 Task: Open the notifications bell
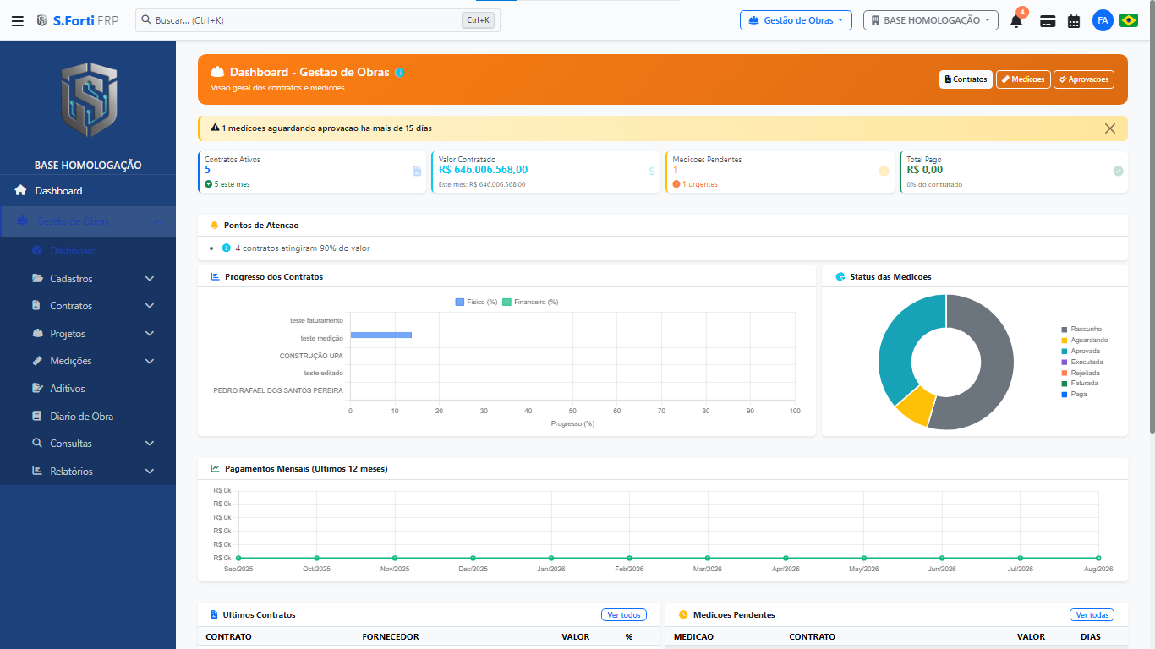(x=1016, y=21)
